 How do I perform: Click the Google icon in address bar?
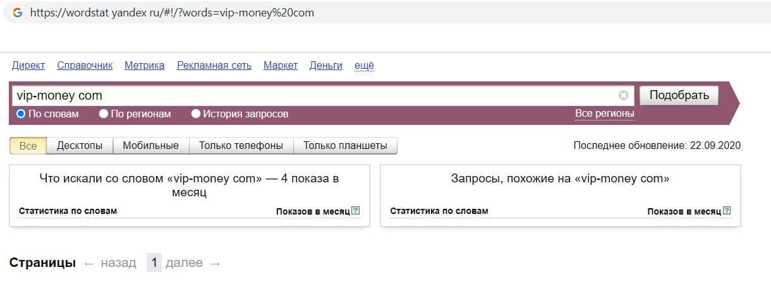pos(17,13)
